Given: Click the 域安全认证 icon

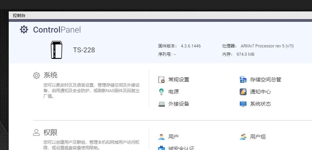Looking at the screenshot, I should point(161,148).
